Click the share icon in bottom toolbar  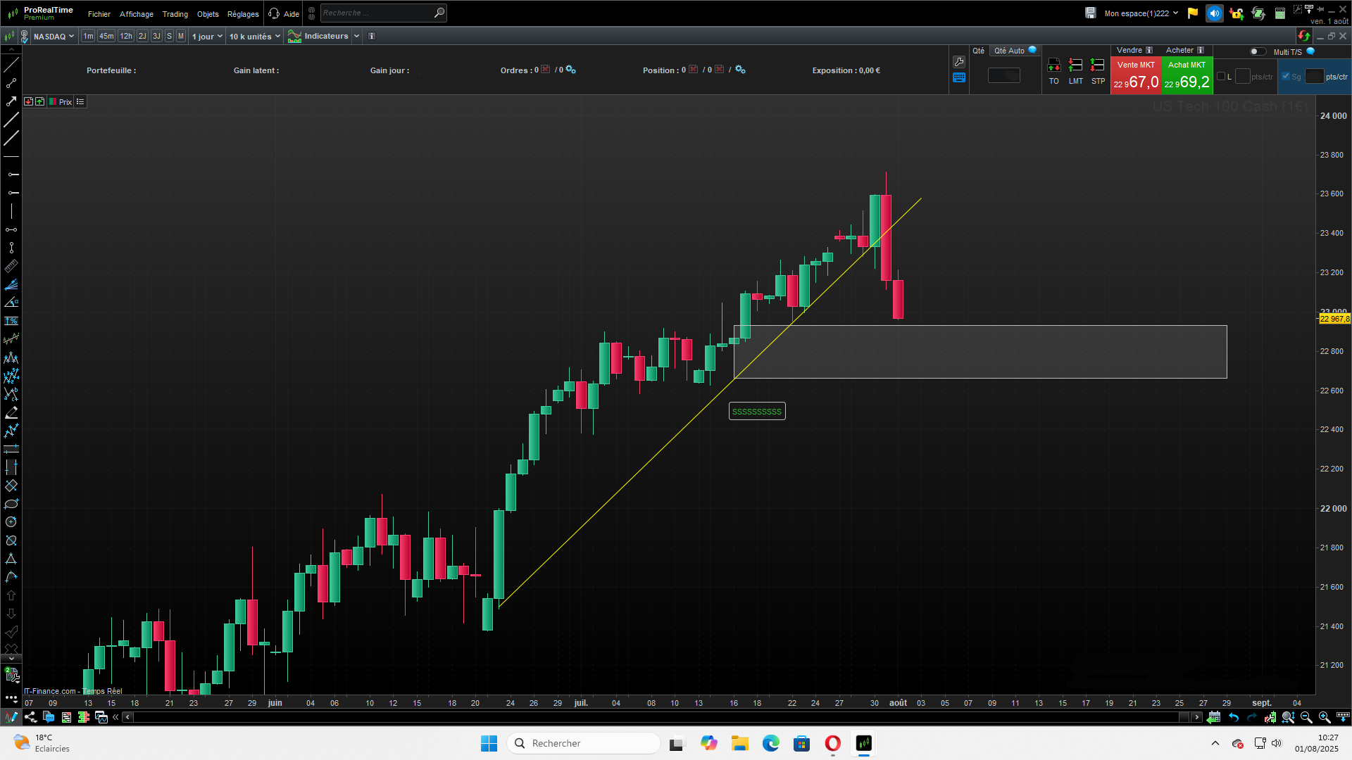point(30,717)
